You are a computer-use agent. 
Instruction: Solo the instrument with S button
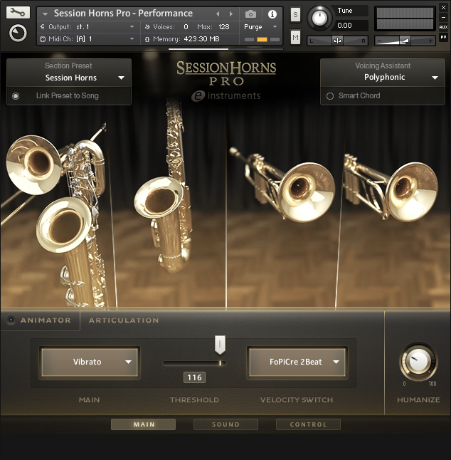point(295,14)
